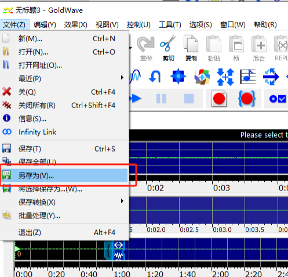
Task: Click the red record button
Action: pos(219,99)
